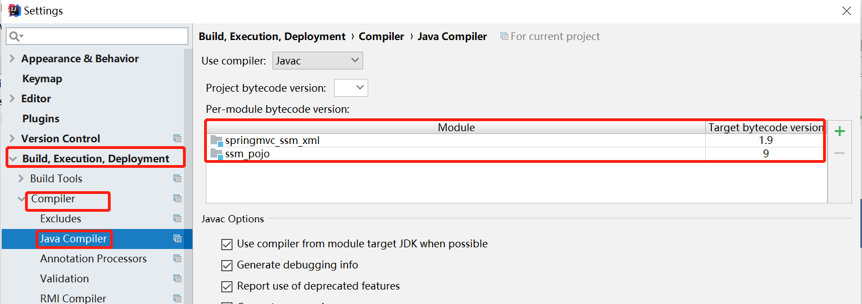Click the green plus add module icon

(x=840, y=132)
